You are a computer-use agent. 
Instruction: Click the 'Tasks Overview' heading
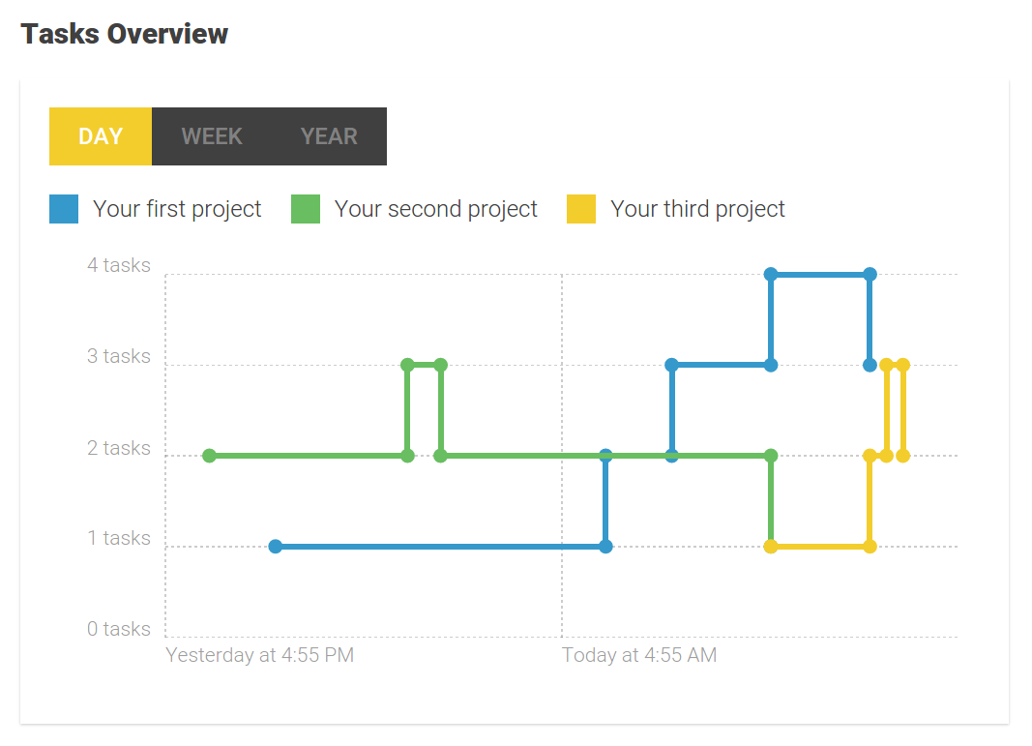point(125,34)
